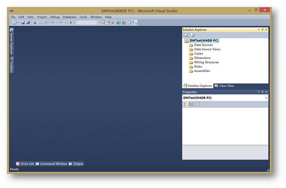Open the Undo history dropdown arrow
Viewport: 286px width, 188px height.
point(57,23)
